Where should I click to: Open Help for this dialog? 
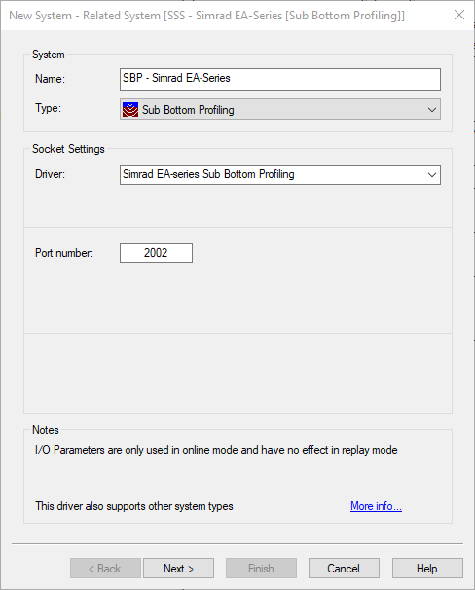coord(427,569)
